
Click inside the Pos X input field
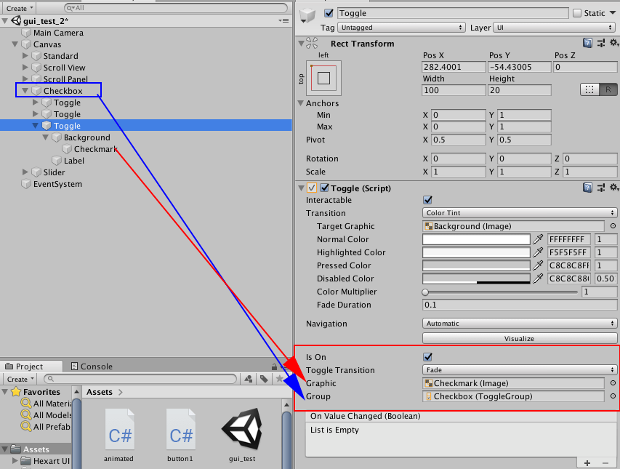pos(454,65)
